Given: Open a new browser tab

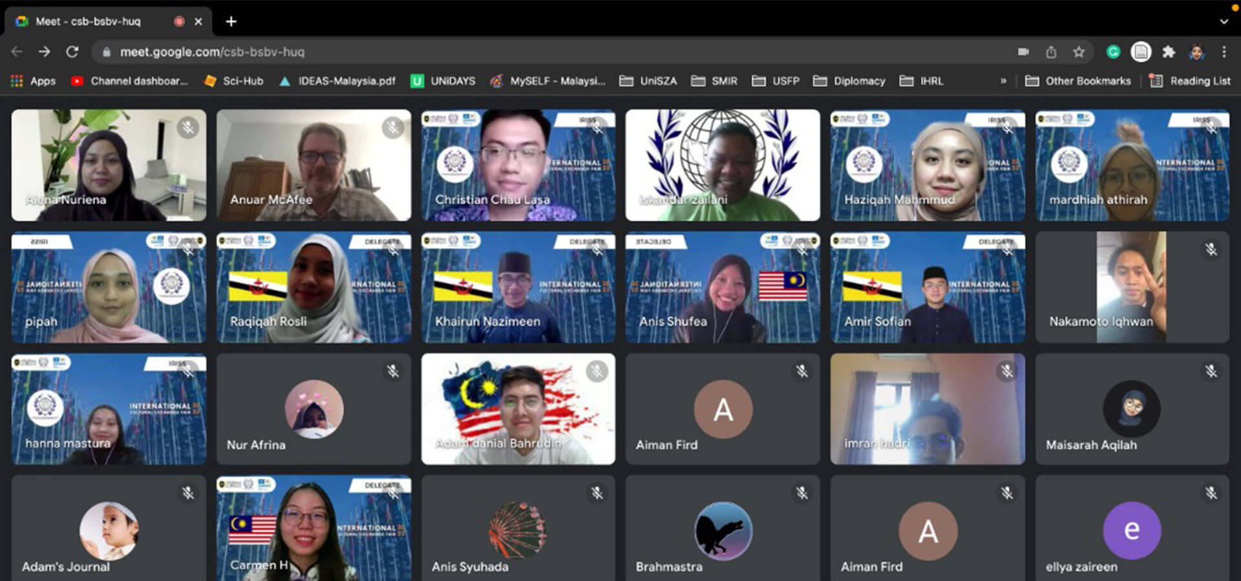Looking at the screenshot, I should [x=231, y=21].
